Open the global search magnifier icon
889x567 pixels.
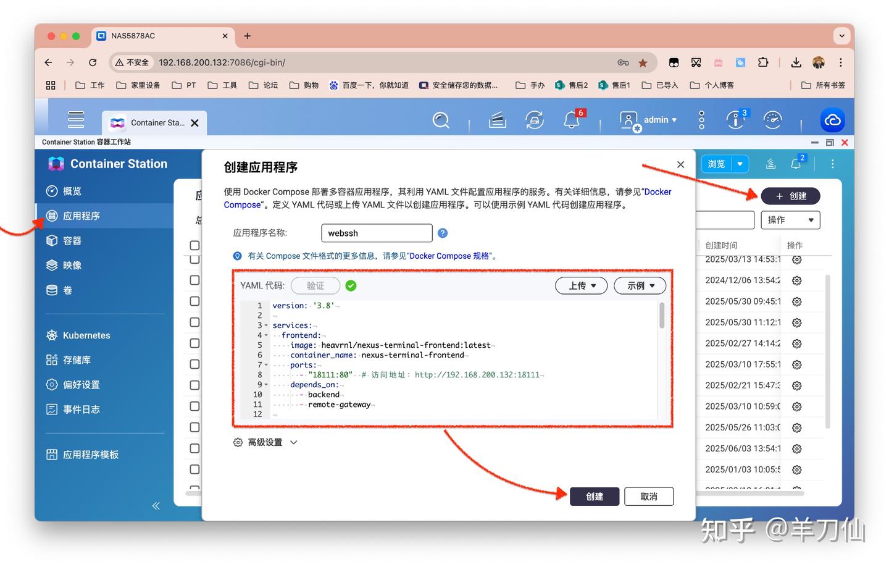[x=440, y=120]
